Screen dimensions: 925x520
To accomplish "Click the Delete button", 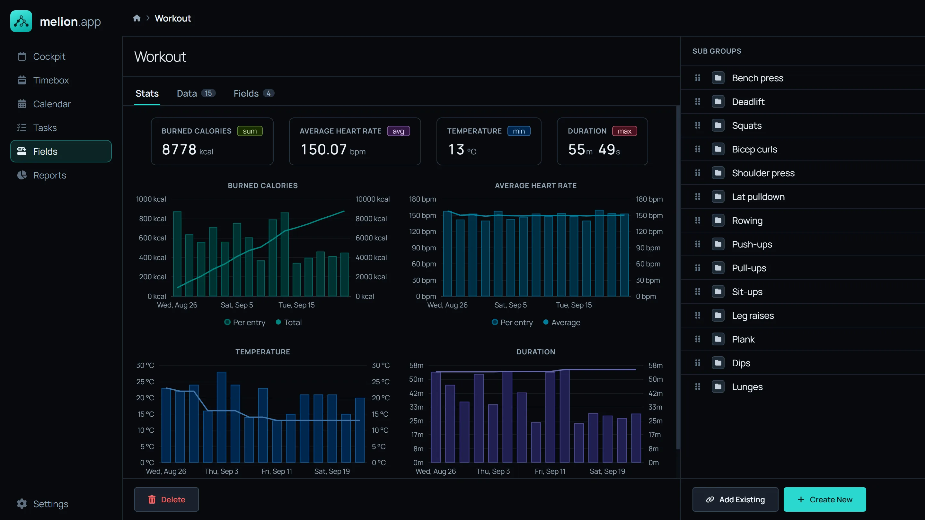I will coord(166,499).
